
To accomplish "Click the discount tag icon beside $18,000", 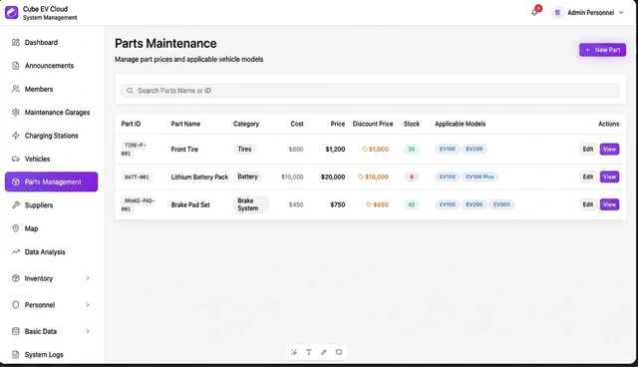I will [361, 177].
